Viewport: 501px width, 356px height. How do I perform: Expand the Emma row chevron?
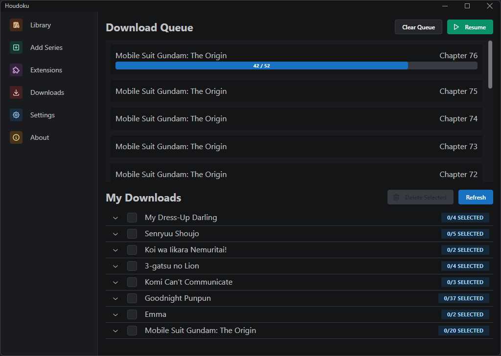click(x=115, y=314)
